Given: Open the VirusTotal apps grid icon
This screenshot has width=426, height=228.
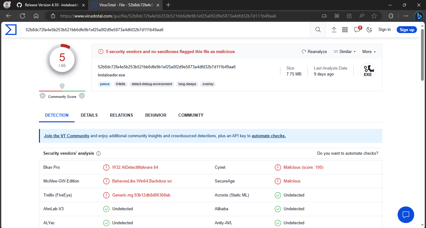Looking at the screenshot, I should click(x=345, y=29).
